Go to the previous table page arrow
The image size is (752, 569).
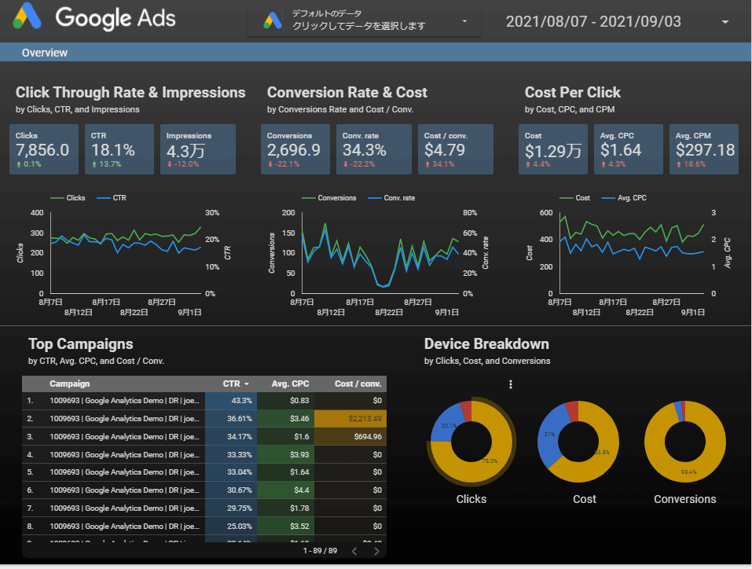pyautogui.click(x=354, y=551)
